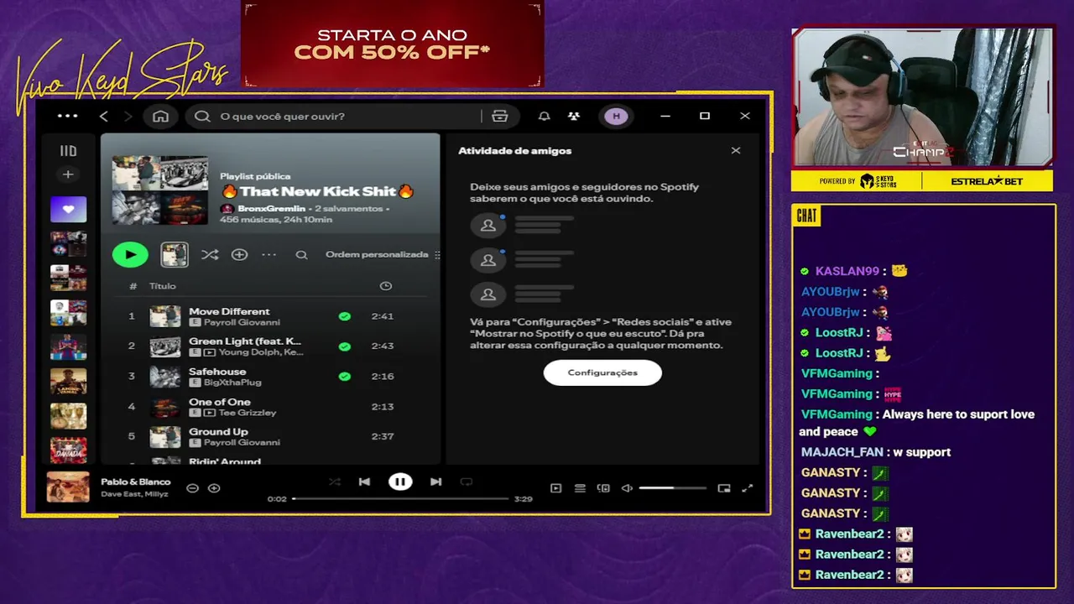Open the playlist cover collage image

(159, 190)
